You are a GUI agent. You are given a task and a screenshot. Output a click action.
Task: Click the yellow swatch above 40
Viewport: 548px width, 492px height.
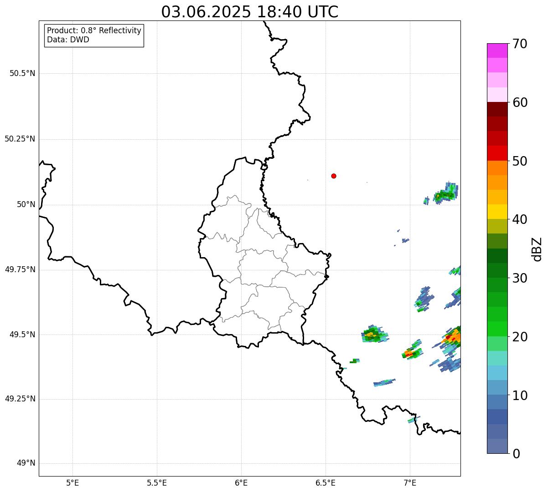pyautogui.click(x=497, y=212)
